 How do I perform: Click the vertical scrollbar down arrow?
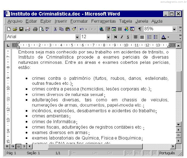179,124
